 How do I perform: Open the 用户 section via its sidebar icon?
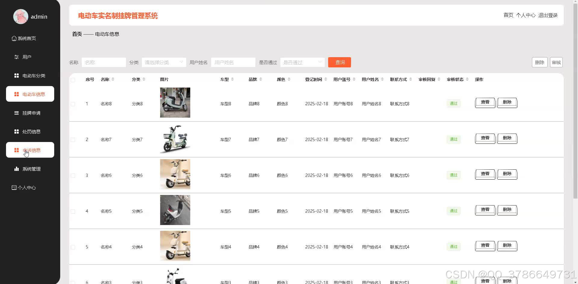(16, 57)
